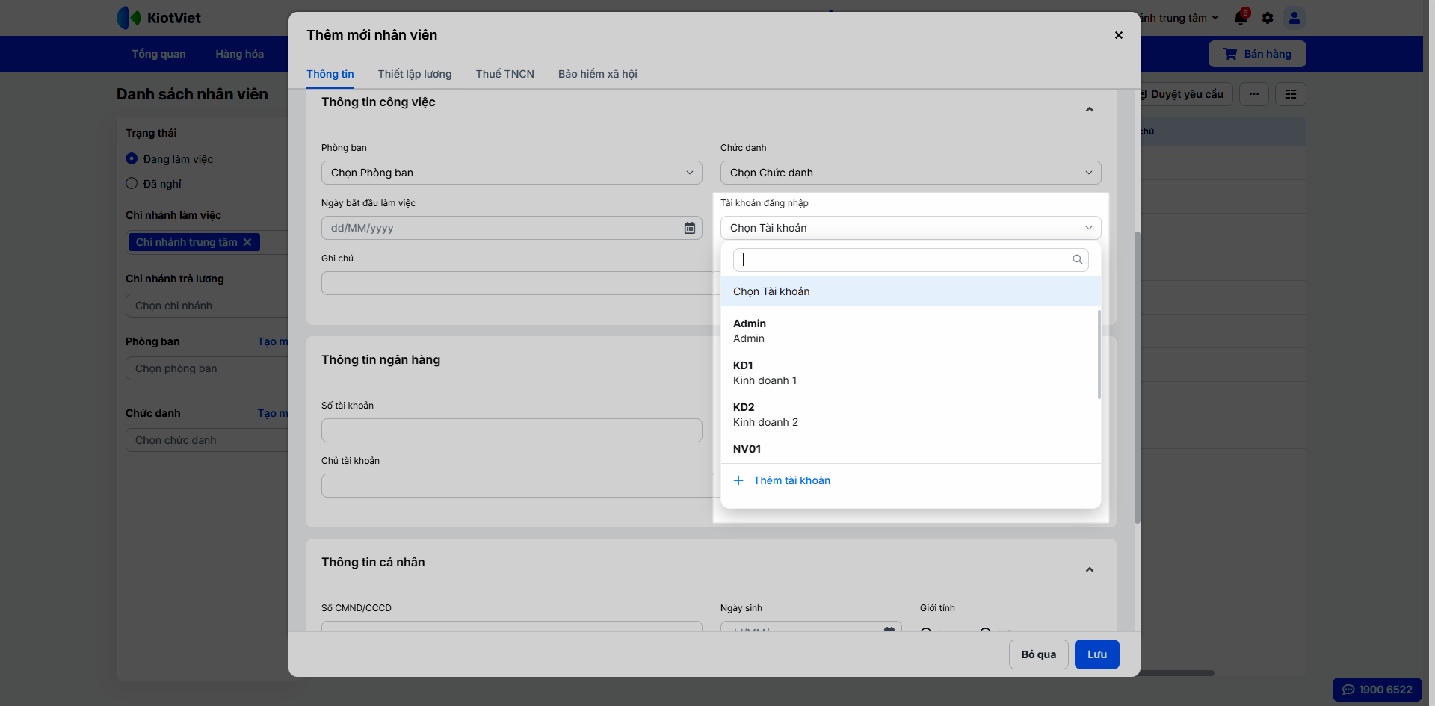Click the 1900 6522 support chat button

point(1377,690)
